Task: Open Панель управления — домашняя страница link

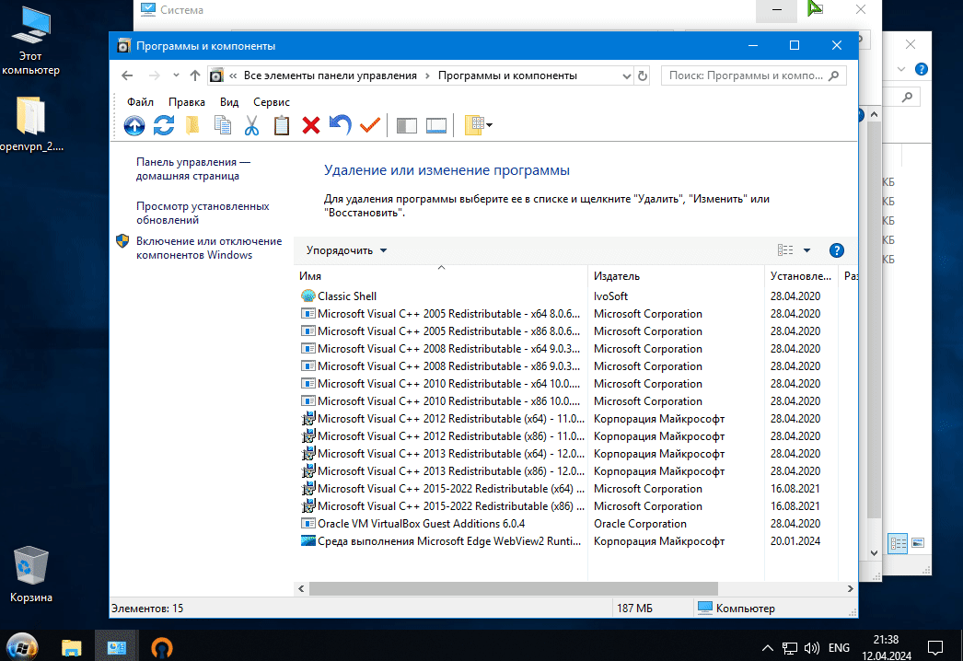Action: click(192, 169)
